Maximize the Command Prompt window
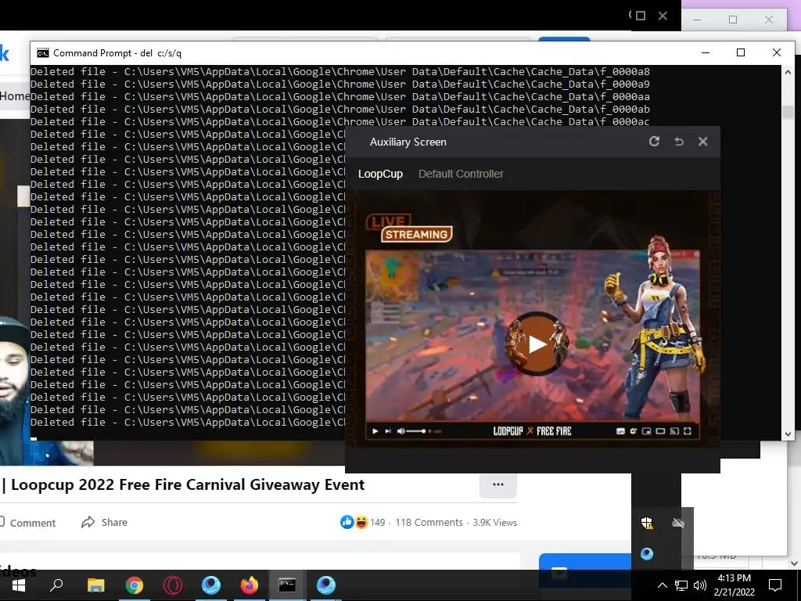The image size is (801, 601). [741, 52]
